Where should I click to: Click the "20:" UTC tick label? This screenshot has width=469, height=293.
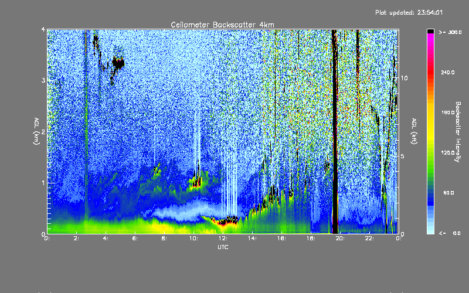(340, 239)
